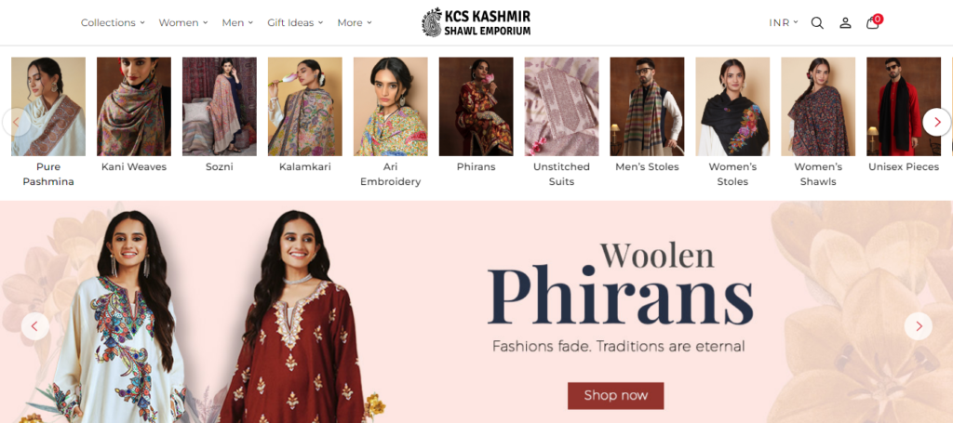Open the search icon in header

(817, 23)
